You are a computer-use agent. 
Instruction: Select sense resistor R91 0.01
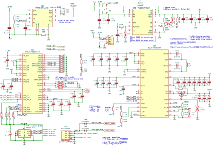tap(43, 35)
